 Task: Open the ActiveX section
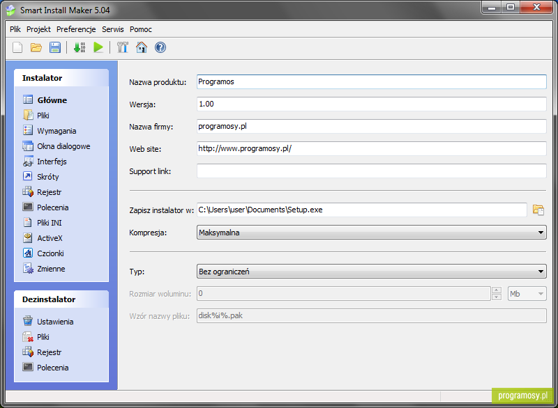pyautogui.click(x=43, y=238)
